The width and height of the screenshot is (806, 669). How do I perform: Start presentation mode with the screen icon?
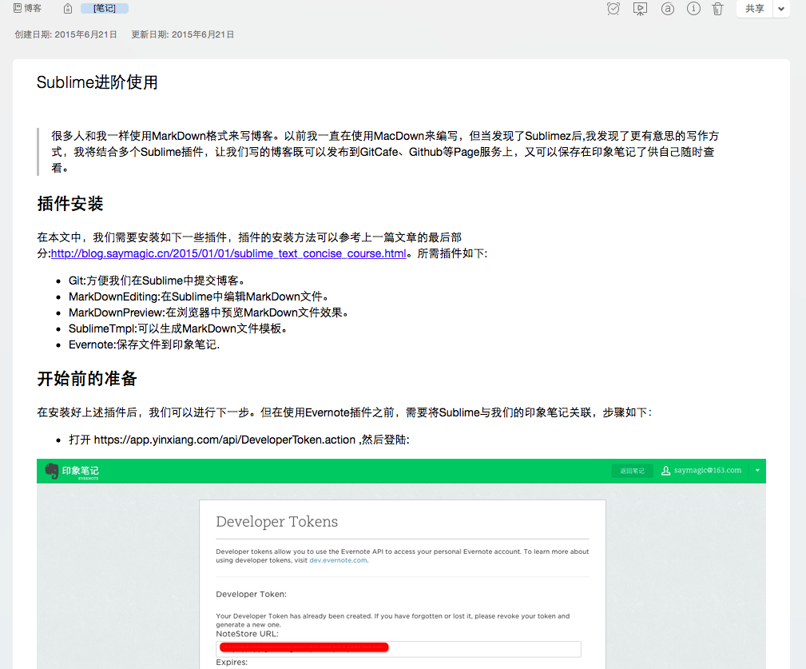[x=640, y=9]
